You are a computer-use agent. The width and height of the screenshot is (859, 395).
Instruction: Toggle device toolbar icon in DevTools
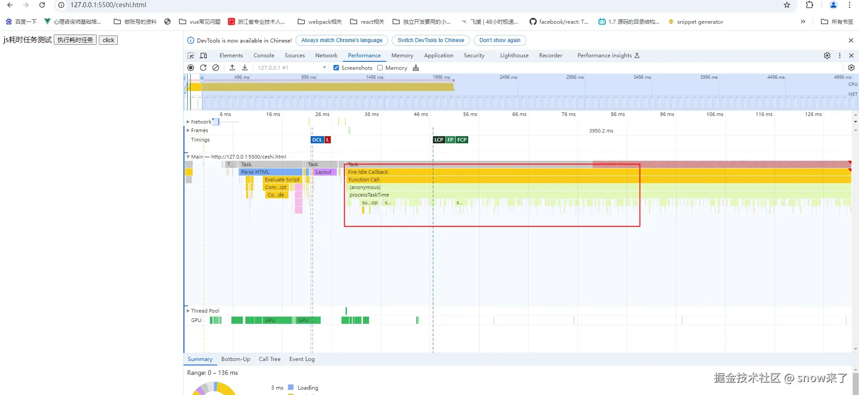click(x=203, y=56)
